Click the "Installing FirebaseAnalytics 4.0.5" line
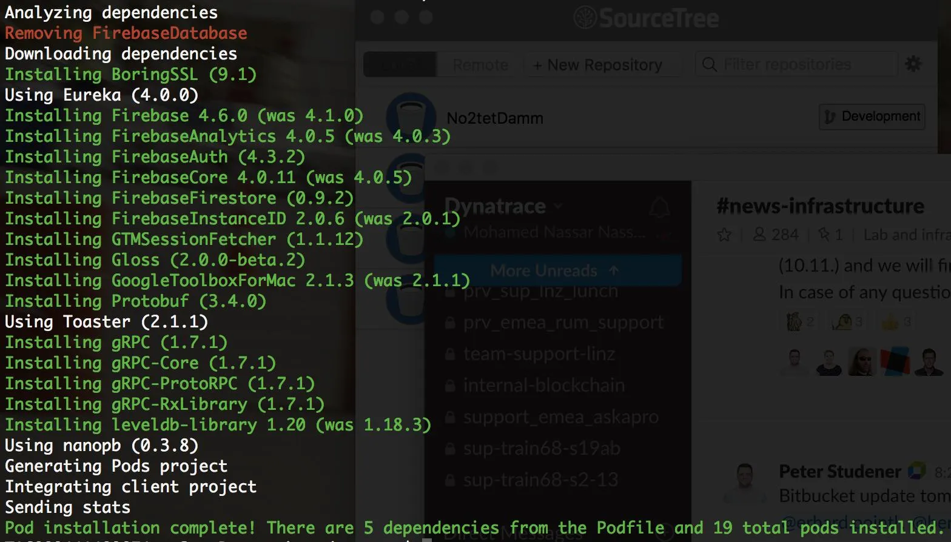The height and width of the screenshot is (542, 951). (227, 136)
